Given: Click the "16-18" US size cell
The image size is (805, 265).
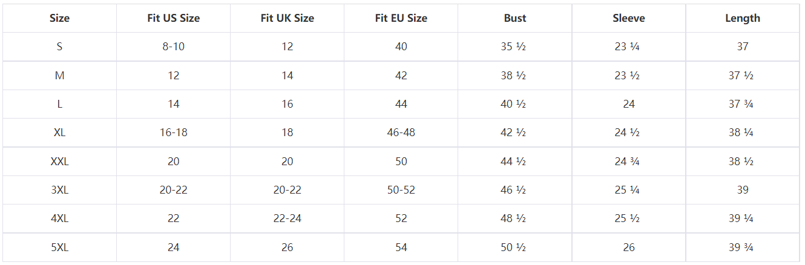Looking at the screenshot, I should pyautogui.click(x=173, y=132).
